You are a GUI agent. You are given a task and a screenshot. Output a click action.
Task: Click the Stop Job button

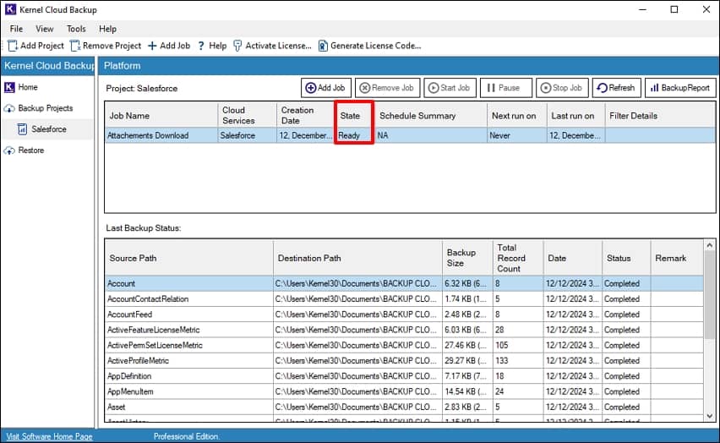click(x=562, y=88)
